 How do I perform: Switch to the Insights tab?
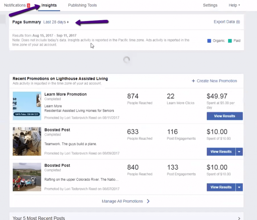click(x=49, y=5)
